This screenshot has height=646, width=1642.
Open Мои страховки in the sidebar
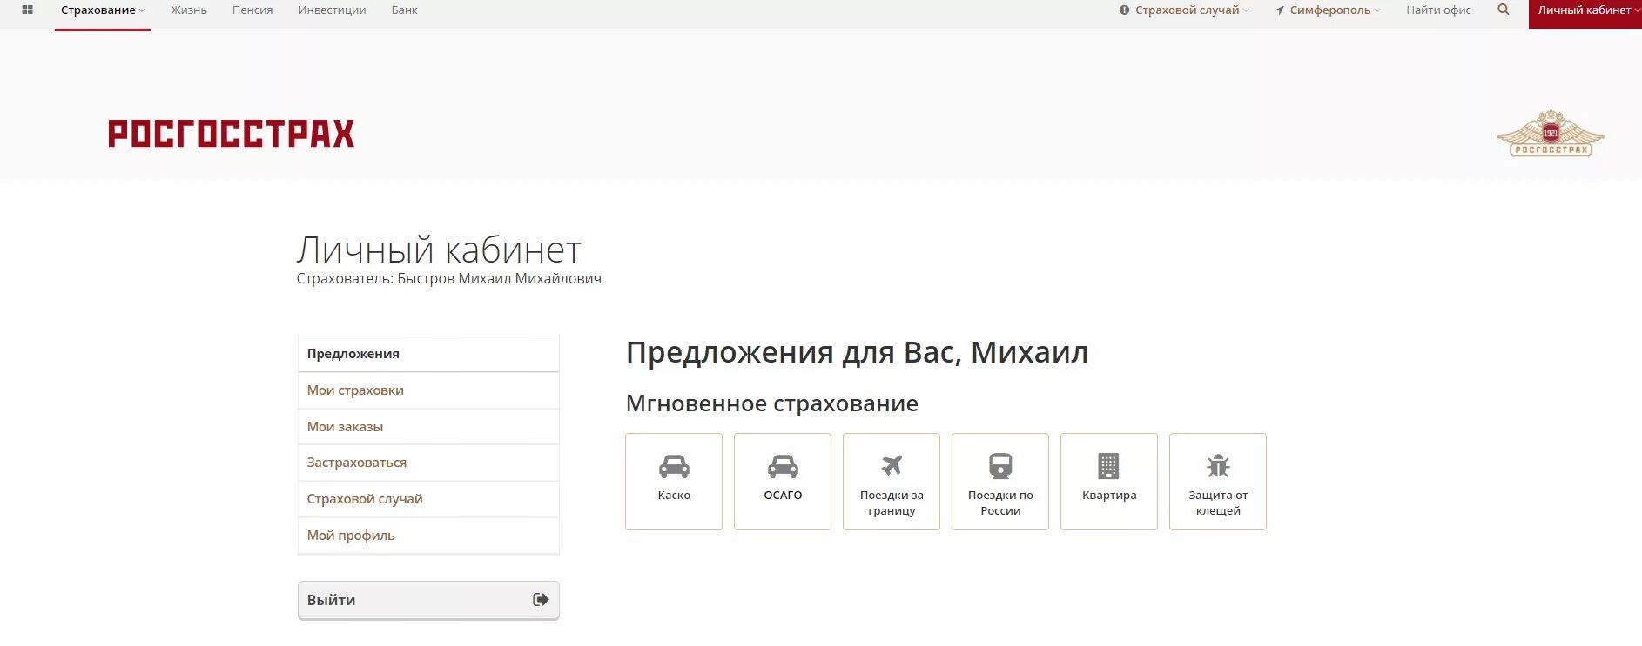coord(428,390)
